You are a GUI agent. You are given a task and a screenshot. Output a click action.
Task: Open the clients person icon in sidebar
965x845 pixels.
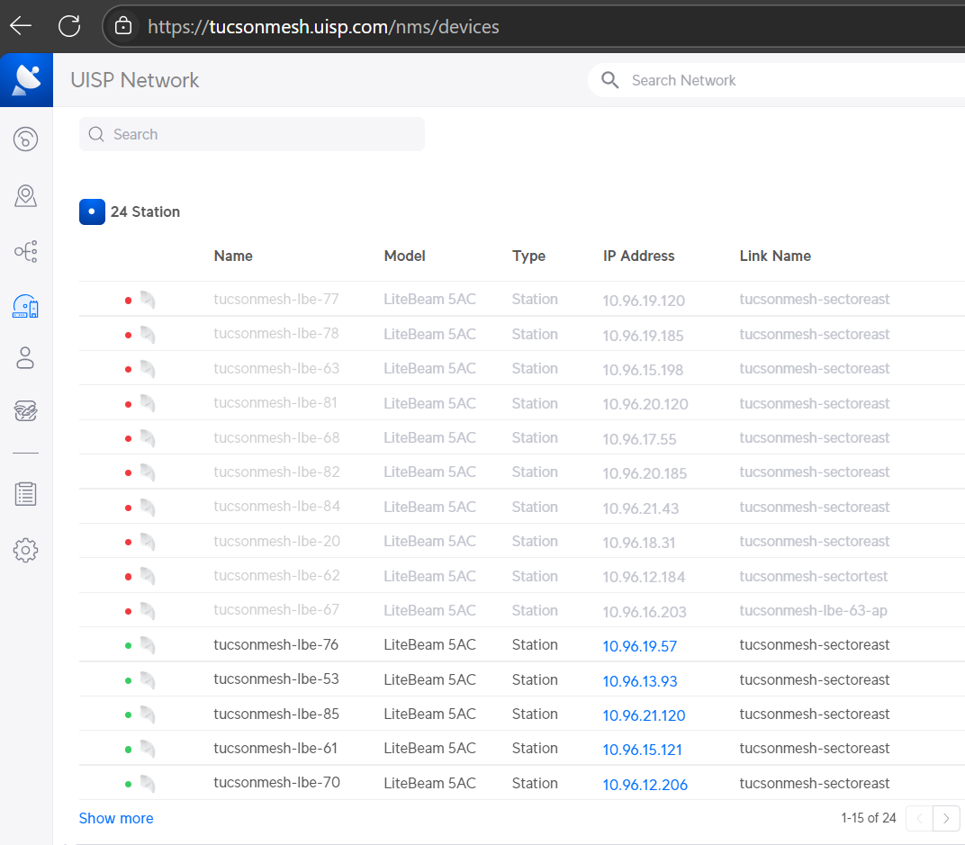[x=25, y=358]
